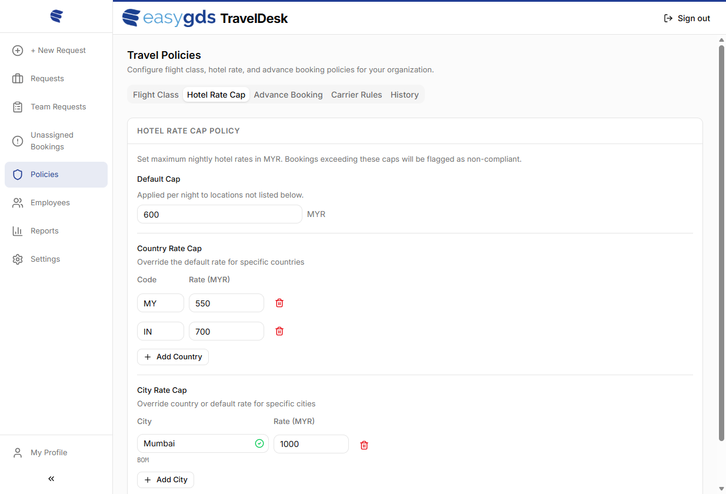Remove the Mumbai city rate cap
The image size is (726, 494).
364,445
